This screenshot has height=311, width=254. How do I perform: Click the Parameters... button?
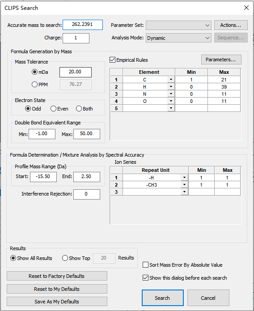tap(221, 60)
